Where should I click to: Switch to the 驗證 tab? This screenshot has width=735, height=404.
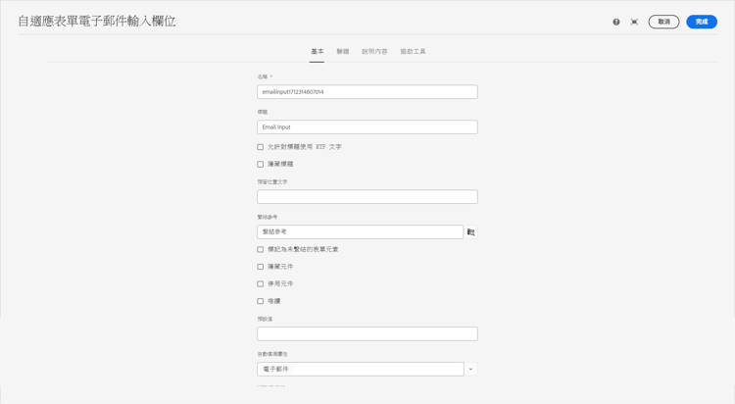[343, 52]
